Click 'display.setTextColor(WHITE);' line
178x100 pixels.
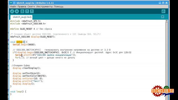click(x=30, y=76)
